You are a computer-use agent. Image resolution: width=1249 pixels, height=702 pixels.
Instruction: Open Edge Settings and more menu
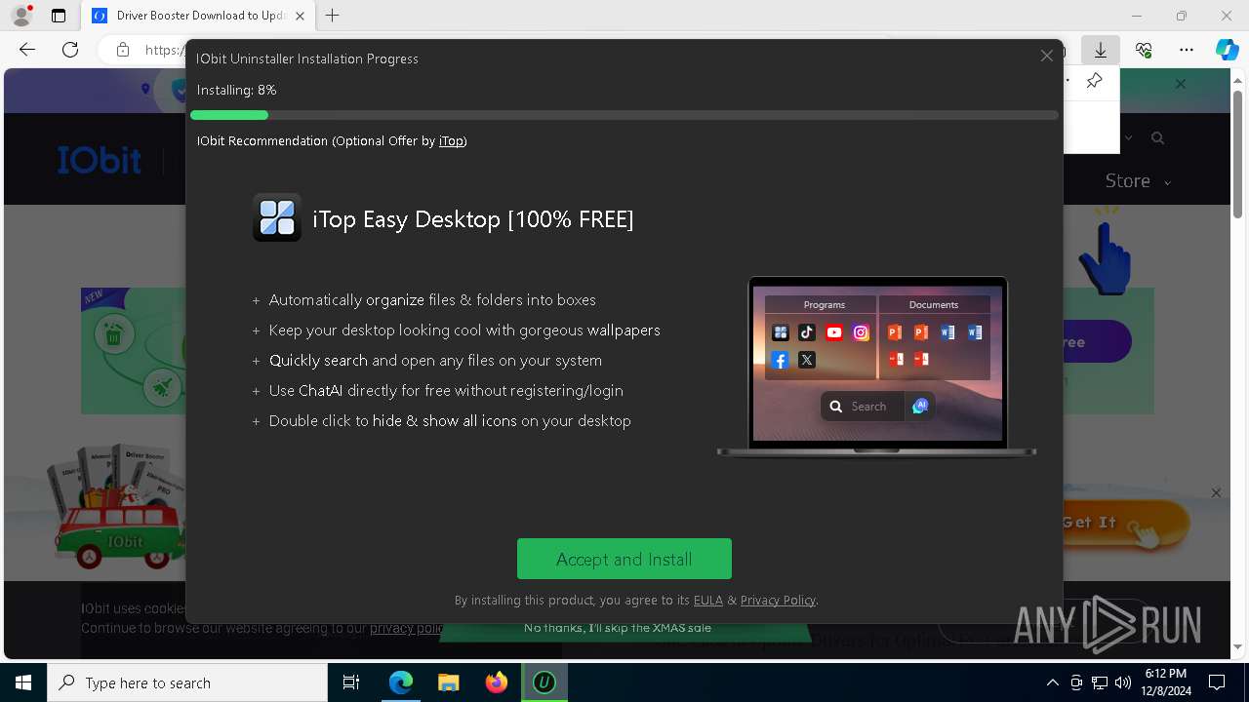pyautogui.click(x=1187, y=50)
